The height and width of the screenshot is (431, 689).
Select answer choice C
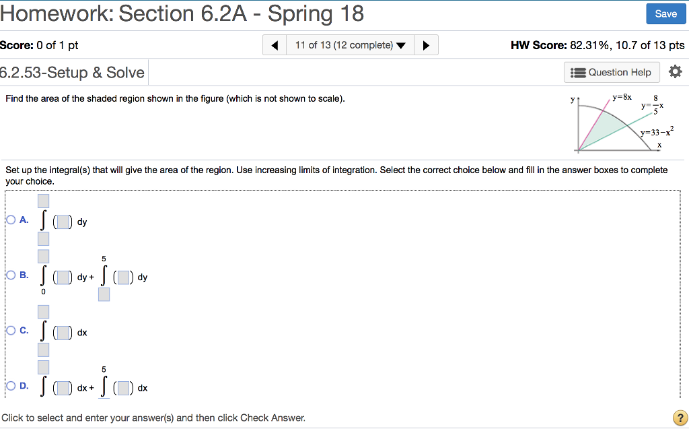[10, 330]
